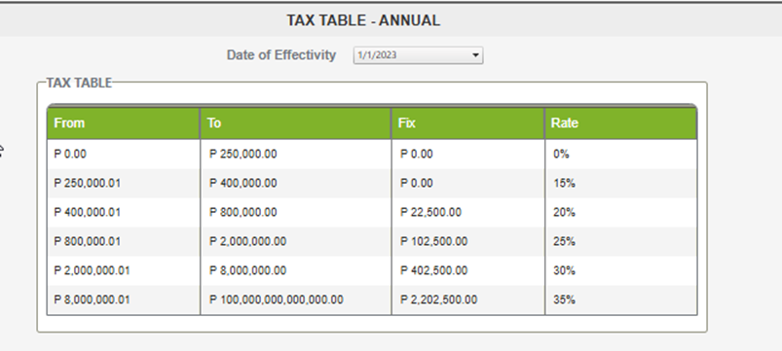
Task: Click the P 402,500.00 Fix cell
Action: coord(467,271)
